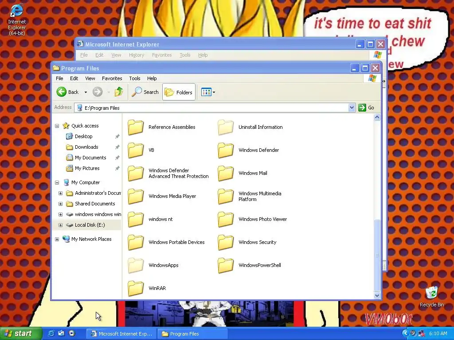The width and height of the screenshot is (454, 340).
Task: Select the Windows Portable Devices folder icon
Action: point(136,242)
